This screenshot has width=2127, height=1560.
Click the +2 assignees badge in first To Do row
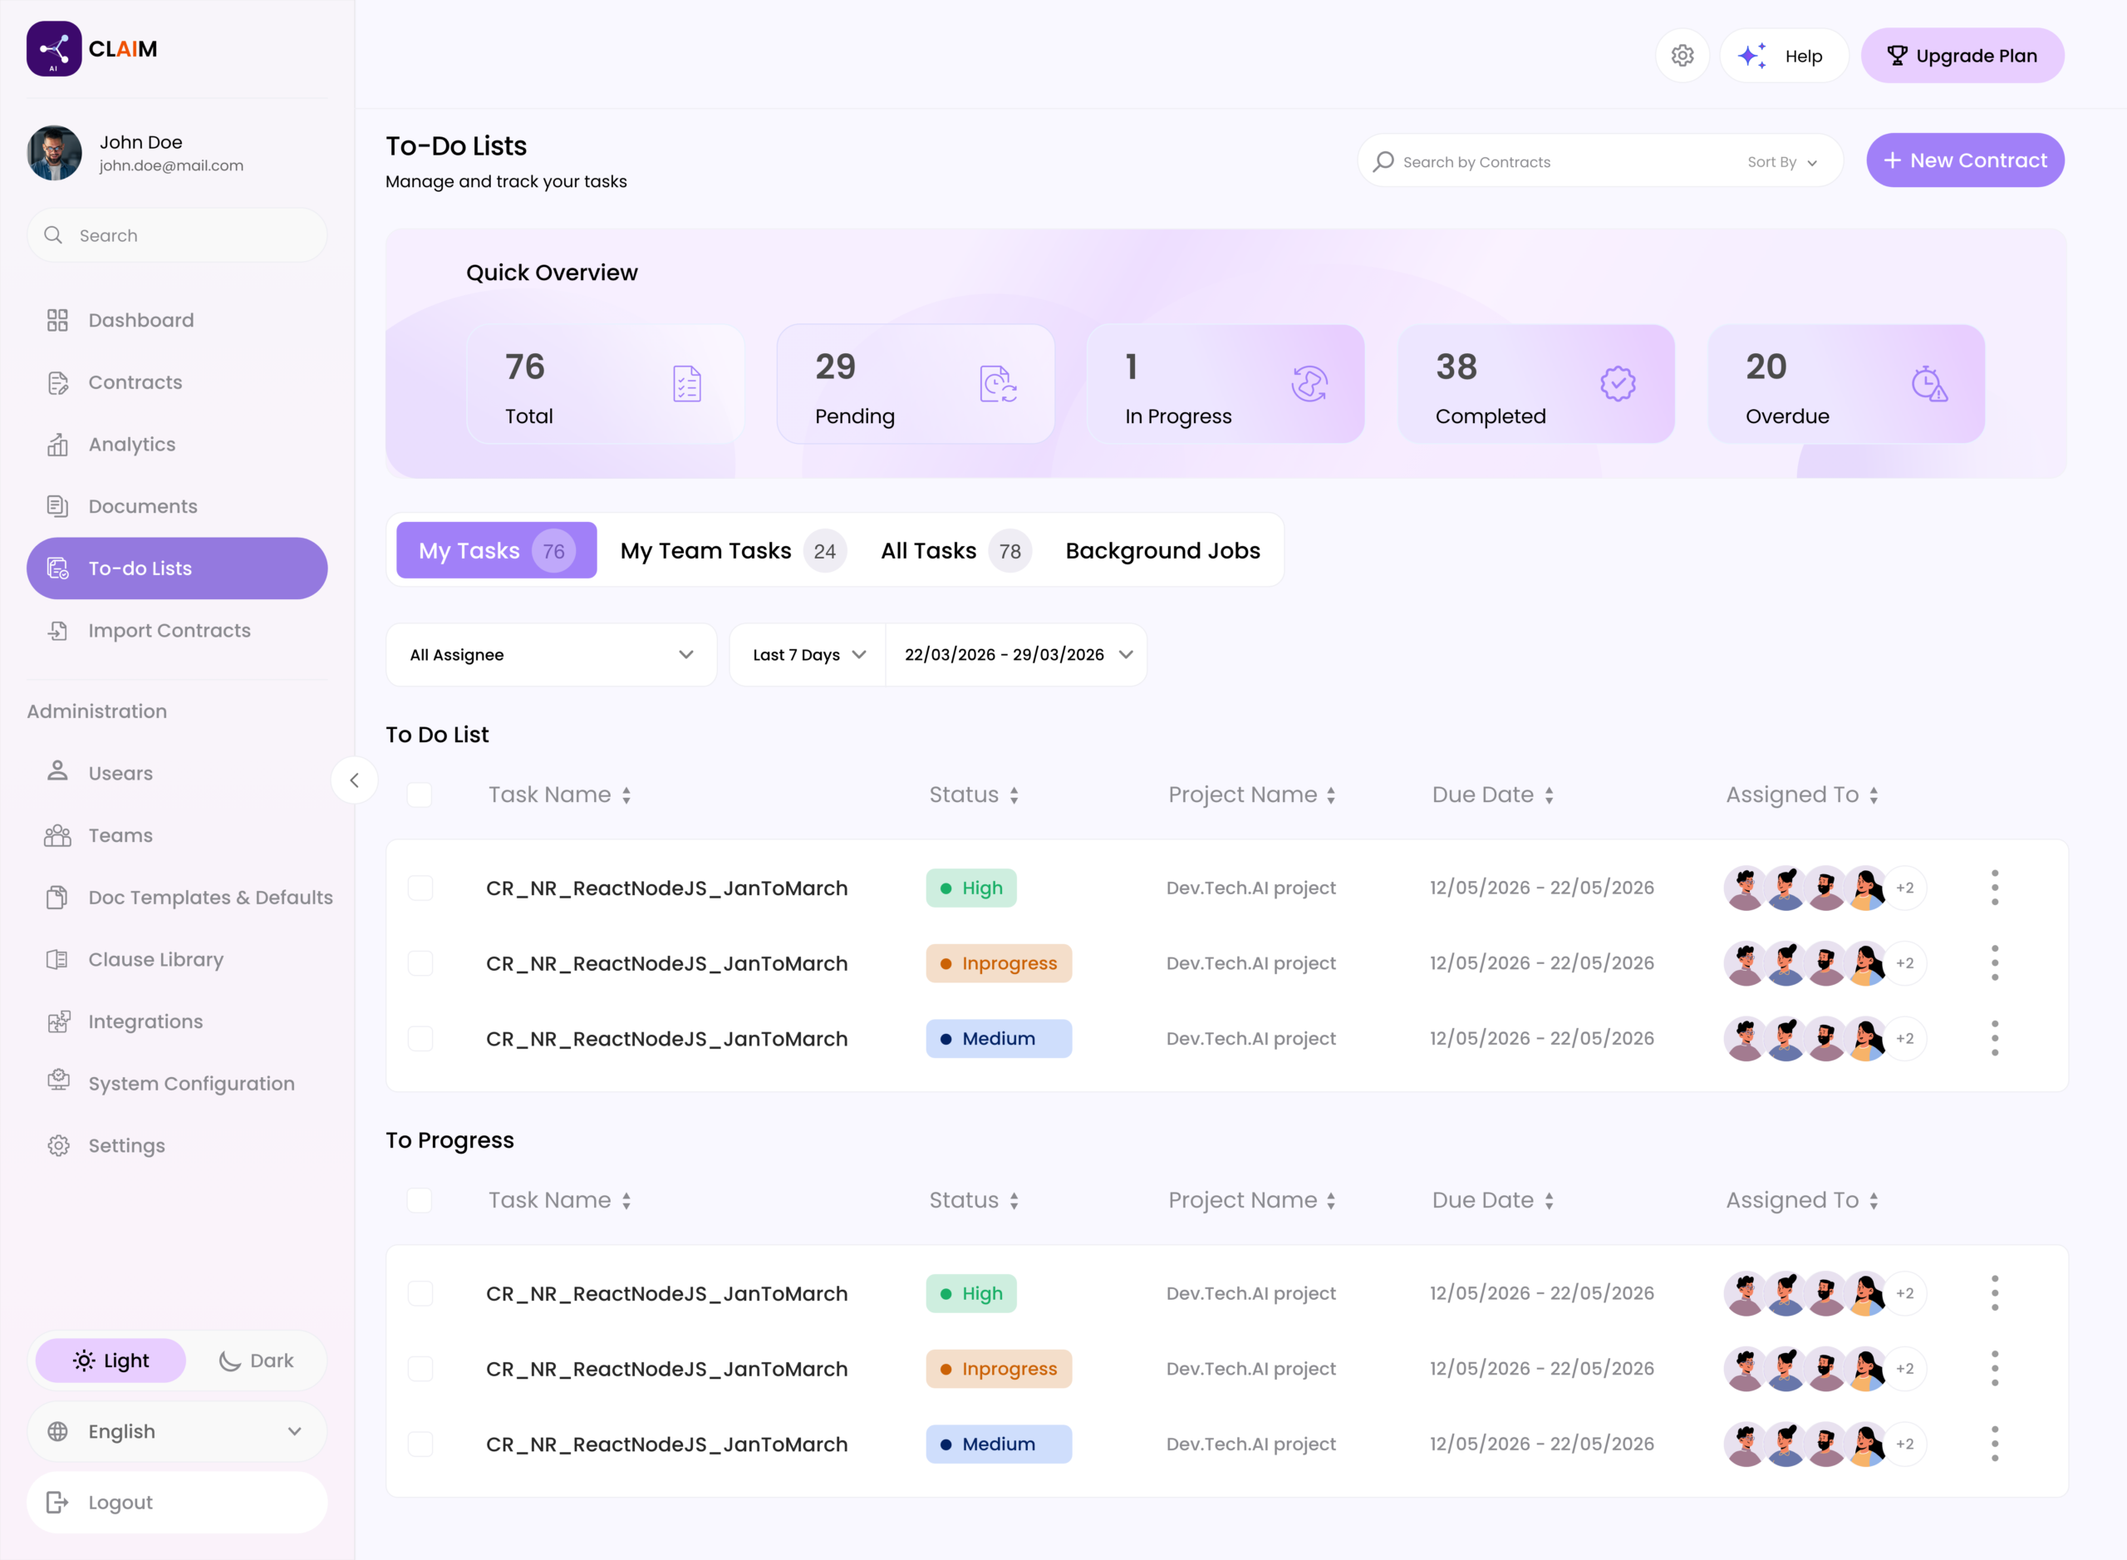(1905, 888)
